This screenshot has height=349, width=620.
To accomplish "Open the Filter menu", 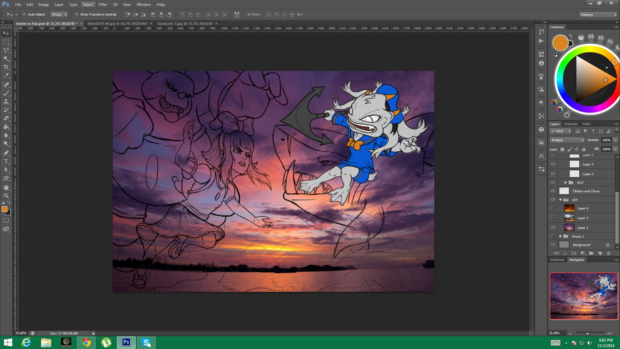I will click(103, 5).
